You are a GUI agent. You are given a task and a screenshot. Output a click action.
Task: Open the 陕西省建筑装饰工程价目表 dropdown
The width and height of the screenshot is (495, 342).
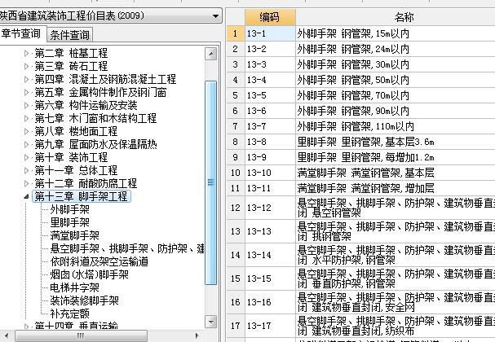(x=215, y=15)
